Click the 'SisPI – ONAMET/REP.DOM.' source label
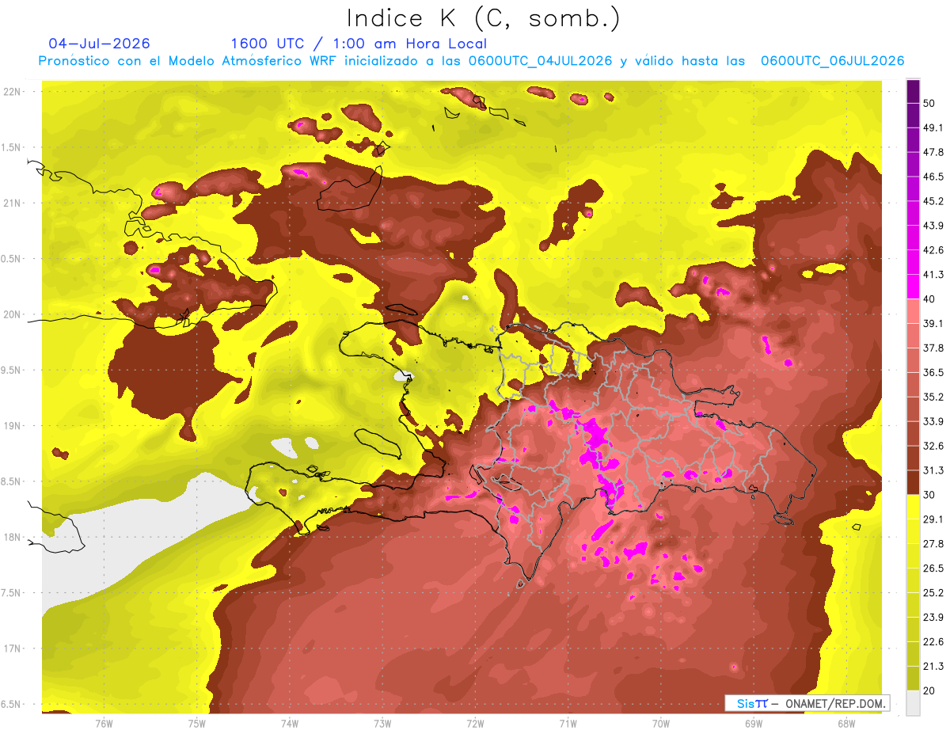This screenshot has height=734, width=950. click(807, 703)
